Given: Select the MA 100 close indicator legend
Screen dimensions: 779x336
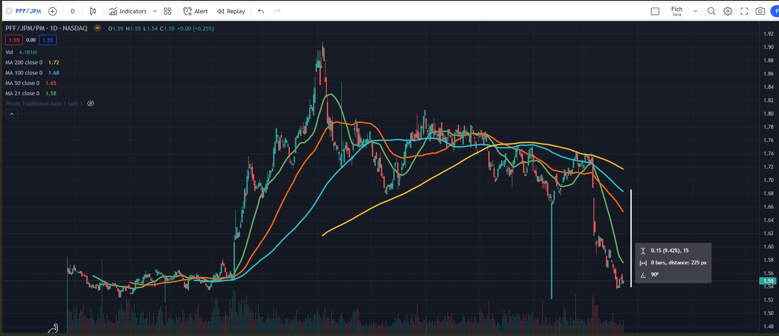Looking at the screenshot, I should click(x=32, y=73).
